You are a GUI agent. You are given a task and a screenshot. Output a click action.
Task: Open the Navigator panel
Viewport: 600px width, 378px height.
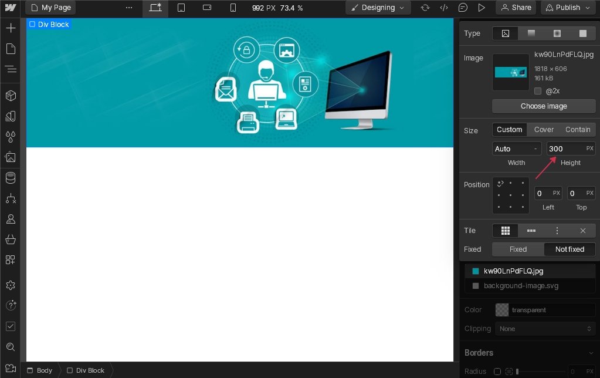[11, 69]
